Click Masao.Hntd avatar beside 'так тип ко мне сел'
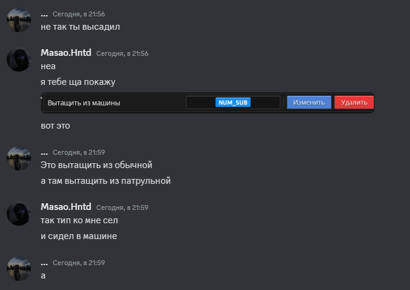 [x=19, y=214]
